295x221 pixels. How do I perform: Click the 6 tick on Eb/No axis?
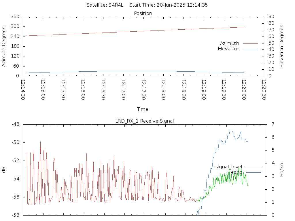pos(273,137)
